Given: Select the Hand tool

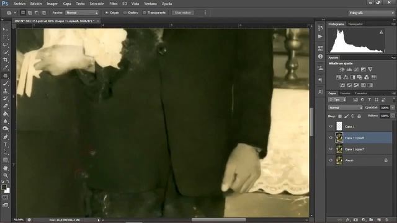Looking at the screenshot, I should [x=6, y=168].
